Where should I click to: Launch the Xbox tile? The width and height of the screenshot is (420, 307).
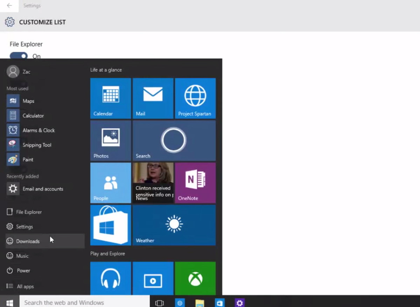[x=195, y=278]
